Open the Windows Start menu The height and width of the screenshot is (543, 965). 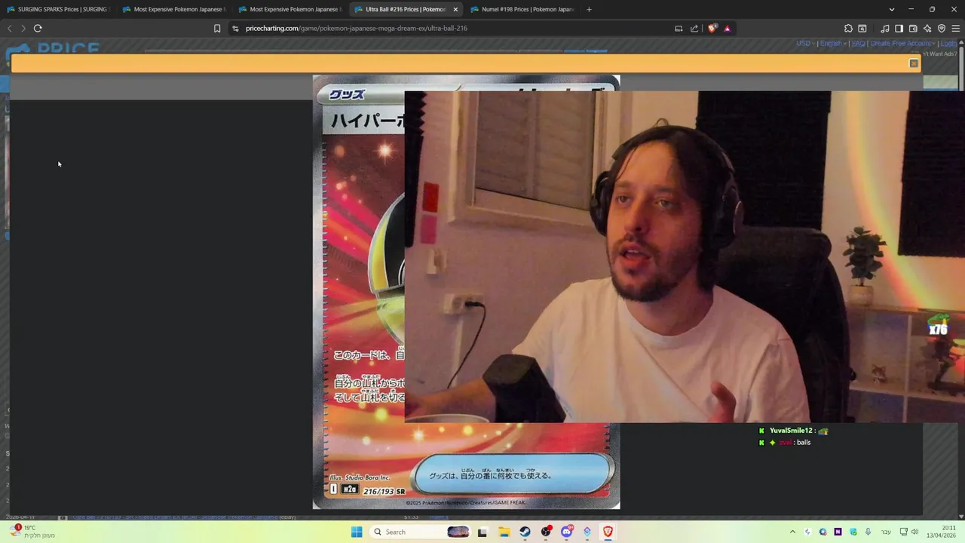pos(357,532)
